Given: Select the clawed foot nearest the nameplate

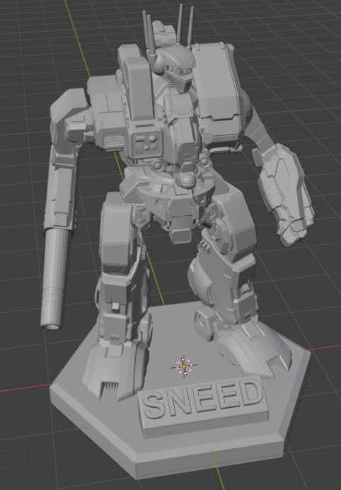Looking at the screenshot, I should tap(116, 369).
